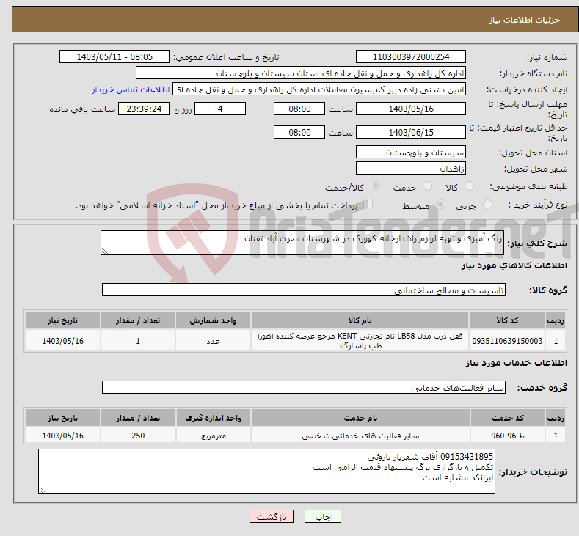Click the delivery province field سیستان و بلوچستان
579x536 pixels.
411,152
